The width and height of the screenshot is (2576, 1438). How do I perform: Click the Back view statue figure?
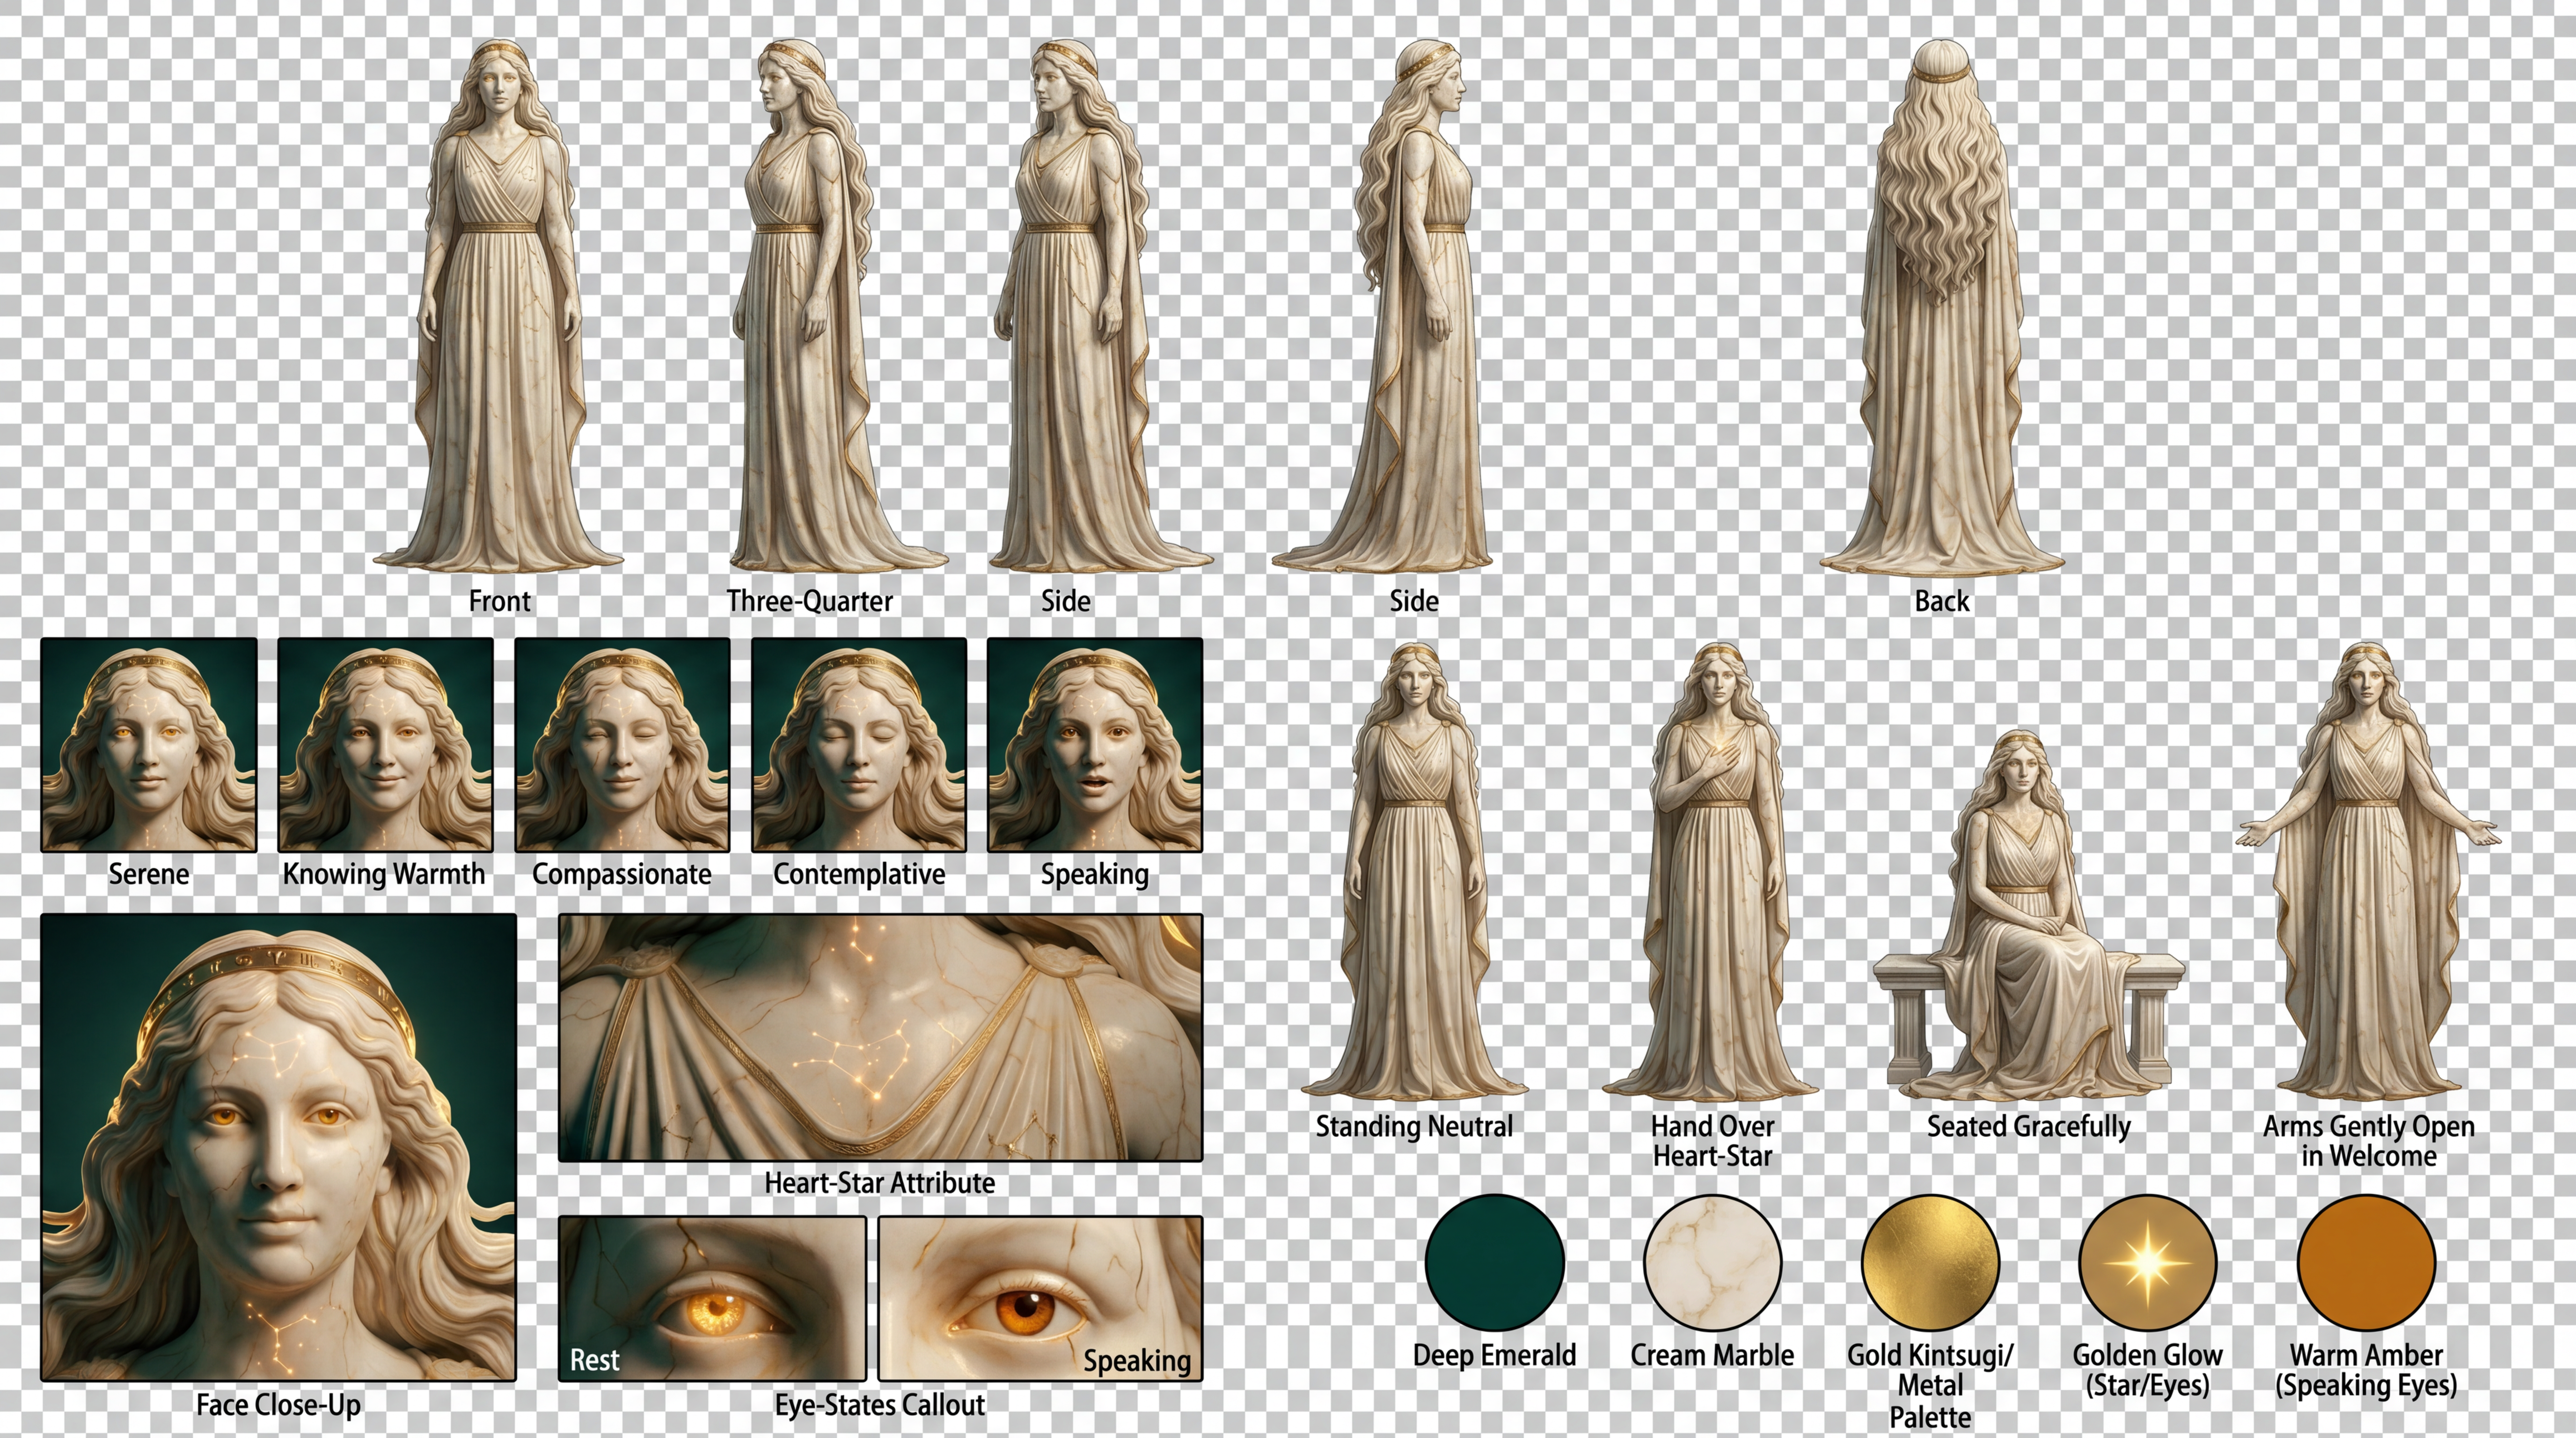click(x=1941, y=307)
